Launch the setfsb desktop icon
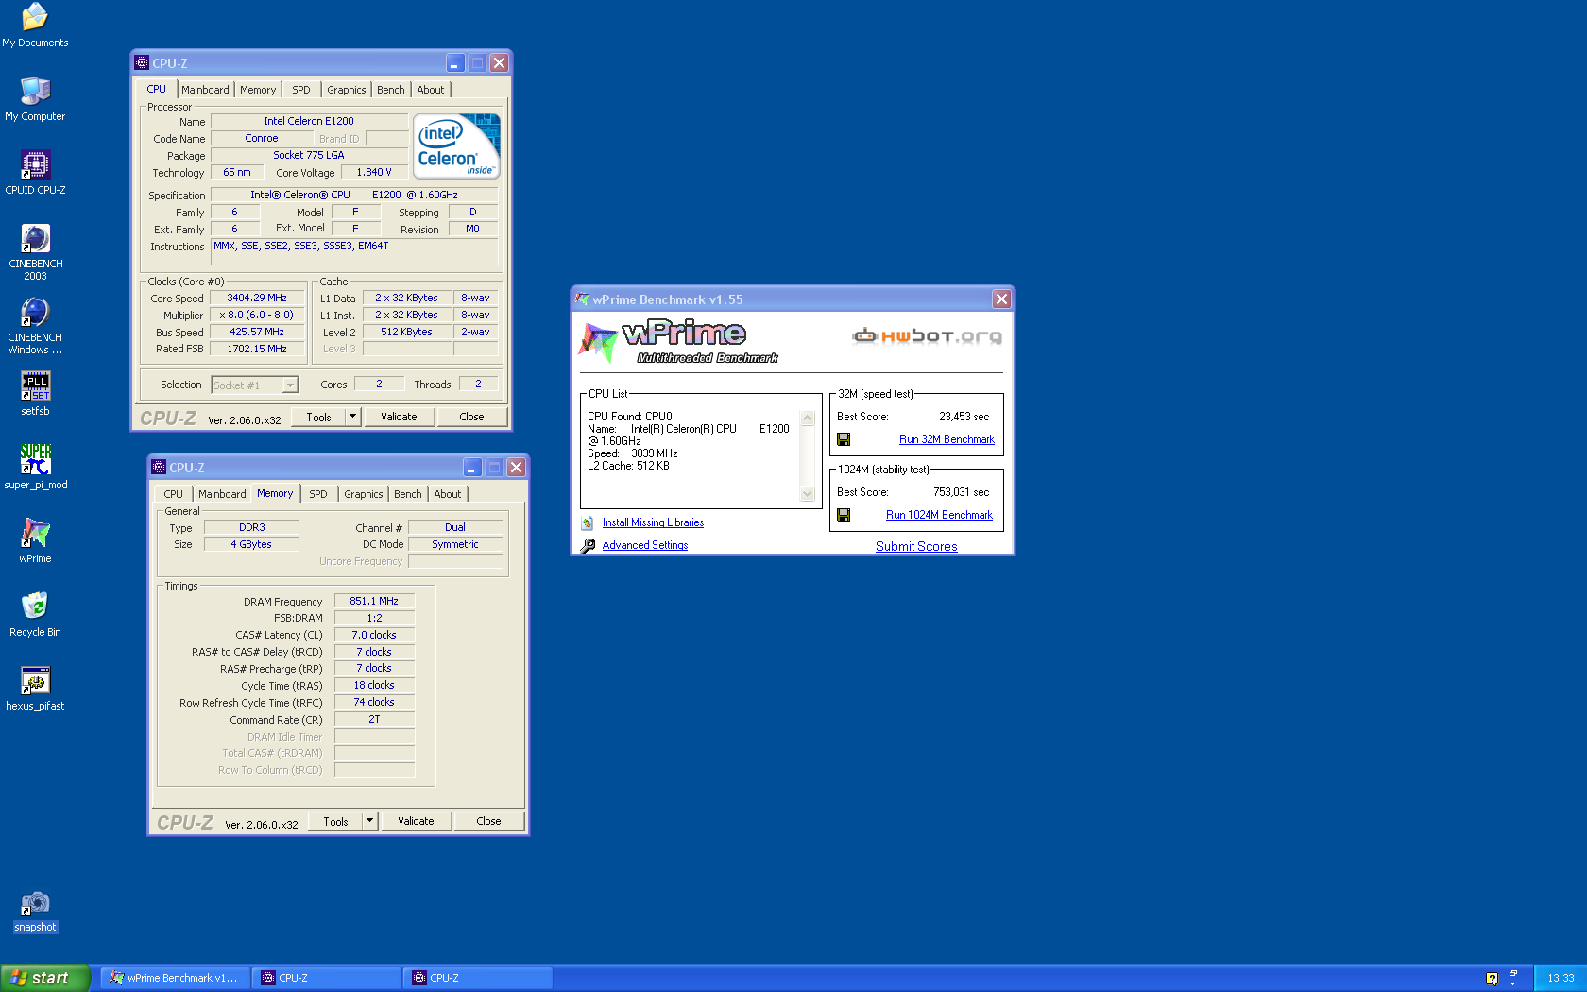 (x=35, y=394)
